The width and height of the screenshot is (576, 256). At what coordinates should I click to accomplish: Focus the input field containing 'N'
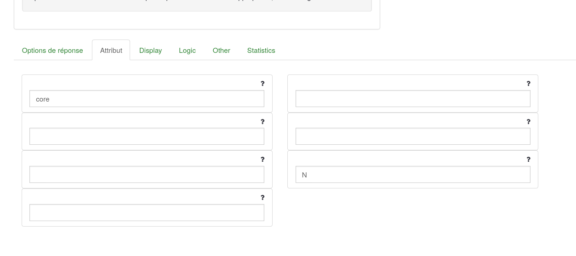[x=412, y=175]
